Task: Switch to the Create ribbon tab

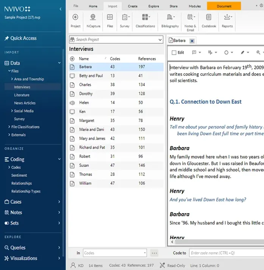Action: [133, 6]
